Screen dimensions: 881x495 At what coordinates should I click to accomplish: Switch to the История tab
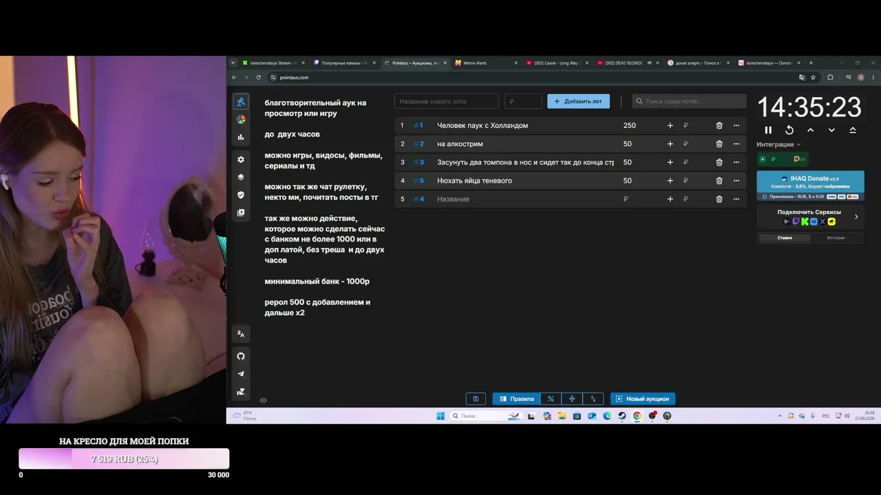pyautogui.click(x=836, y=238)
